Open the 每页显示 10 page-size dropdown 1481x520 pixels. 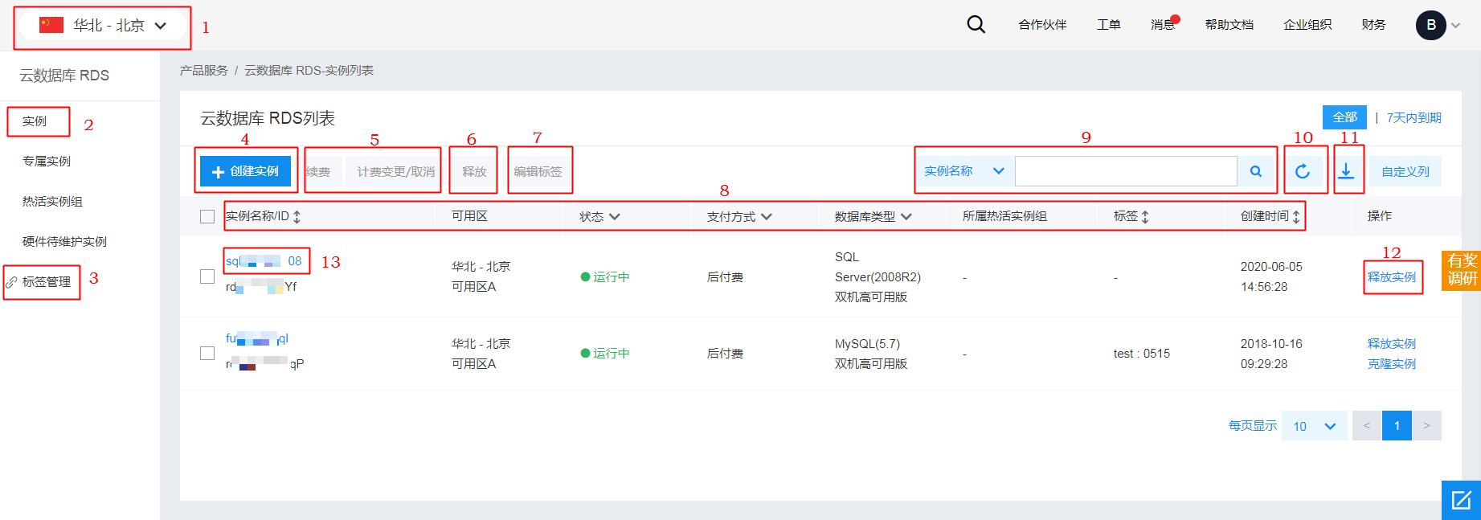[x=1314, y=426]
